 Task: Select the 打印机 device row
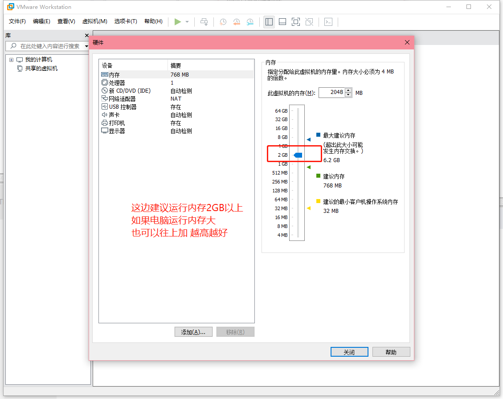[x=177, y=123]
